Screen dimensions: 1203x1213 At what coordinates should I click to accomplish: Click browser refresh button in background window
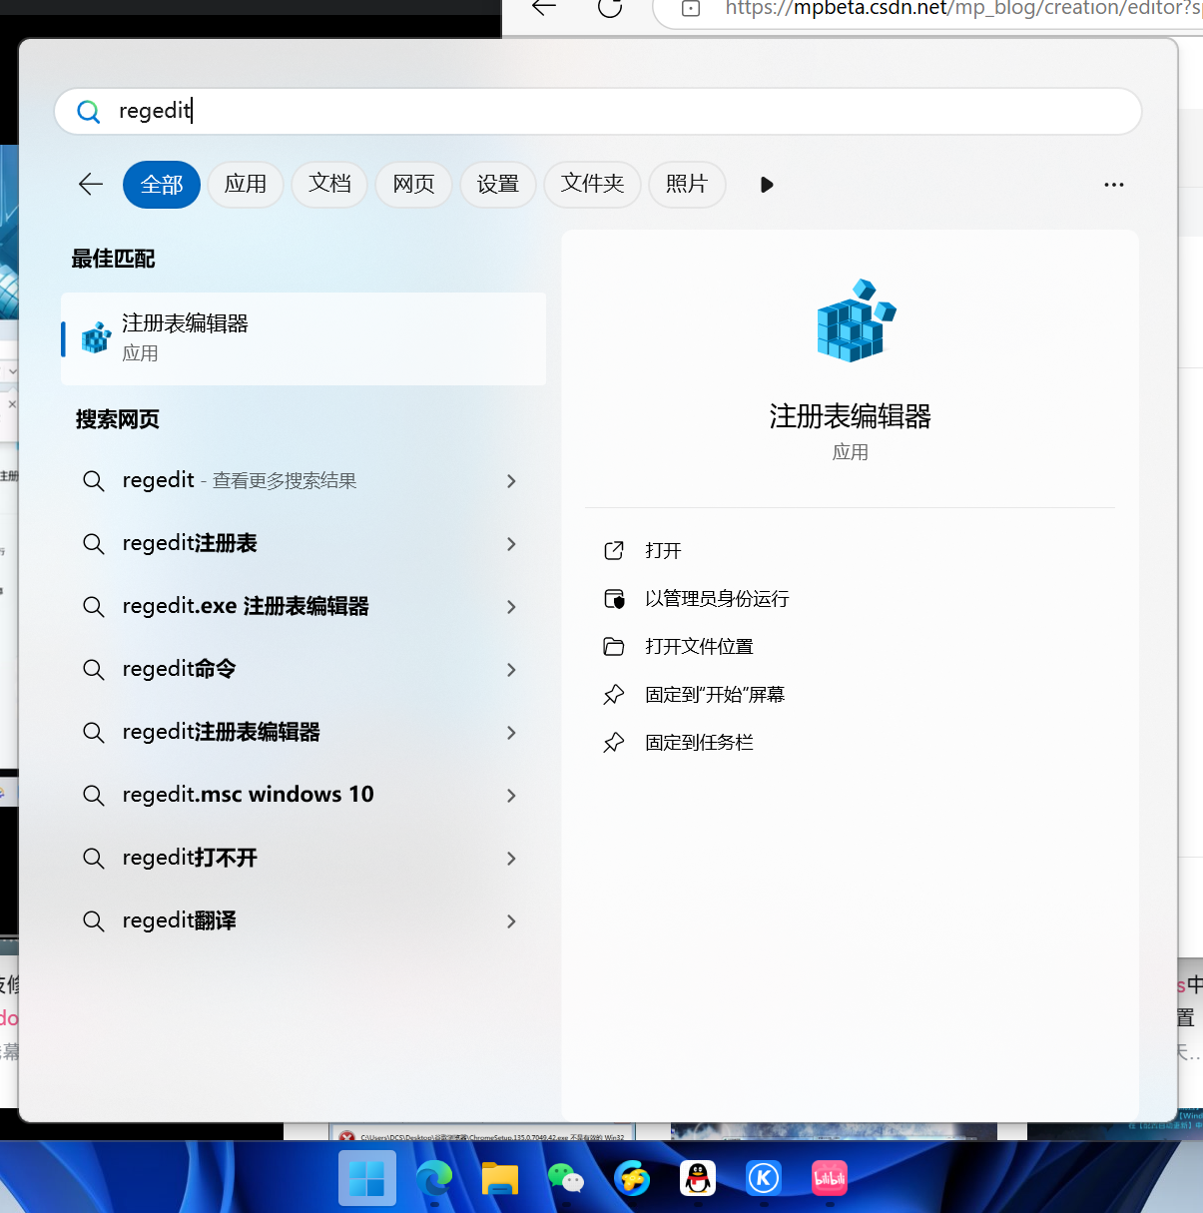coord(610,8)
